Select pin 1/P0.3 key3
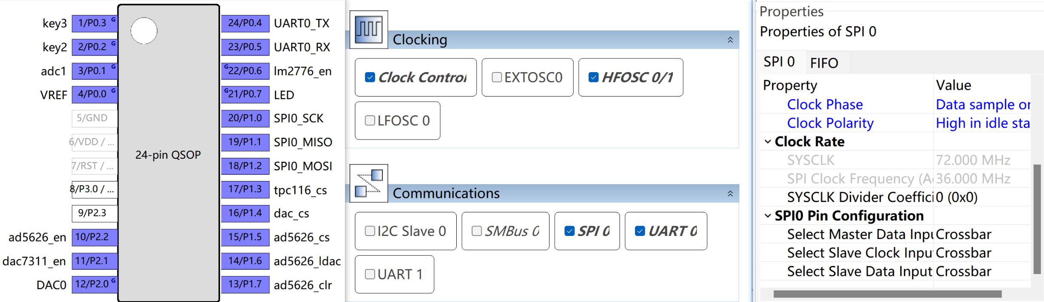This screenshot has height=302, width=1044. (95, 23)
